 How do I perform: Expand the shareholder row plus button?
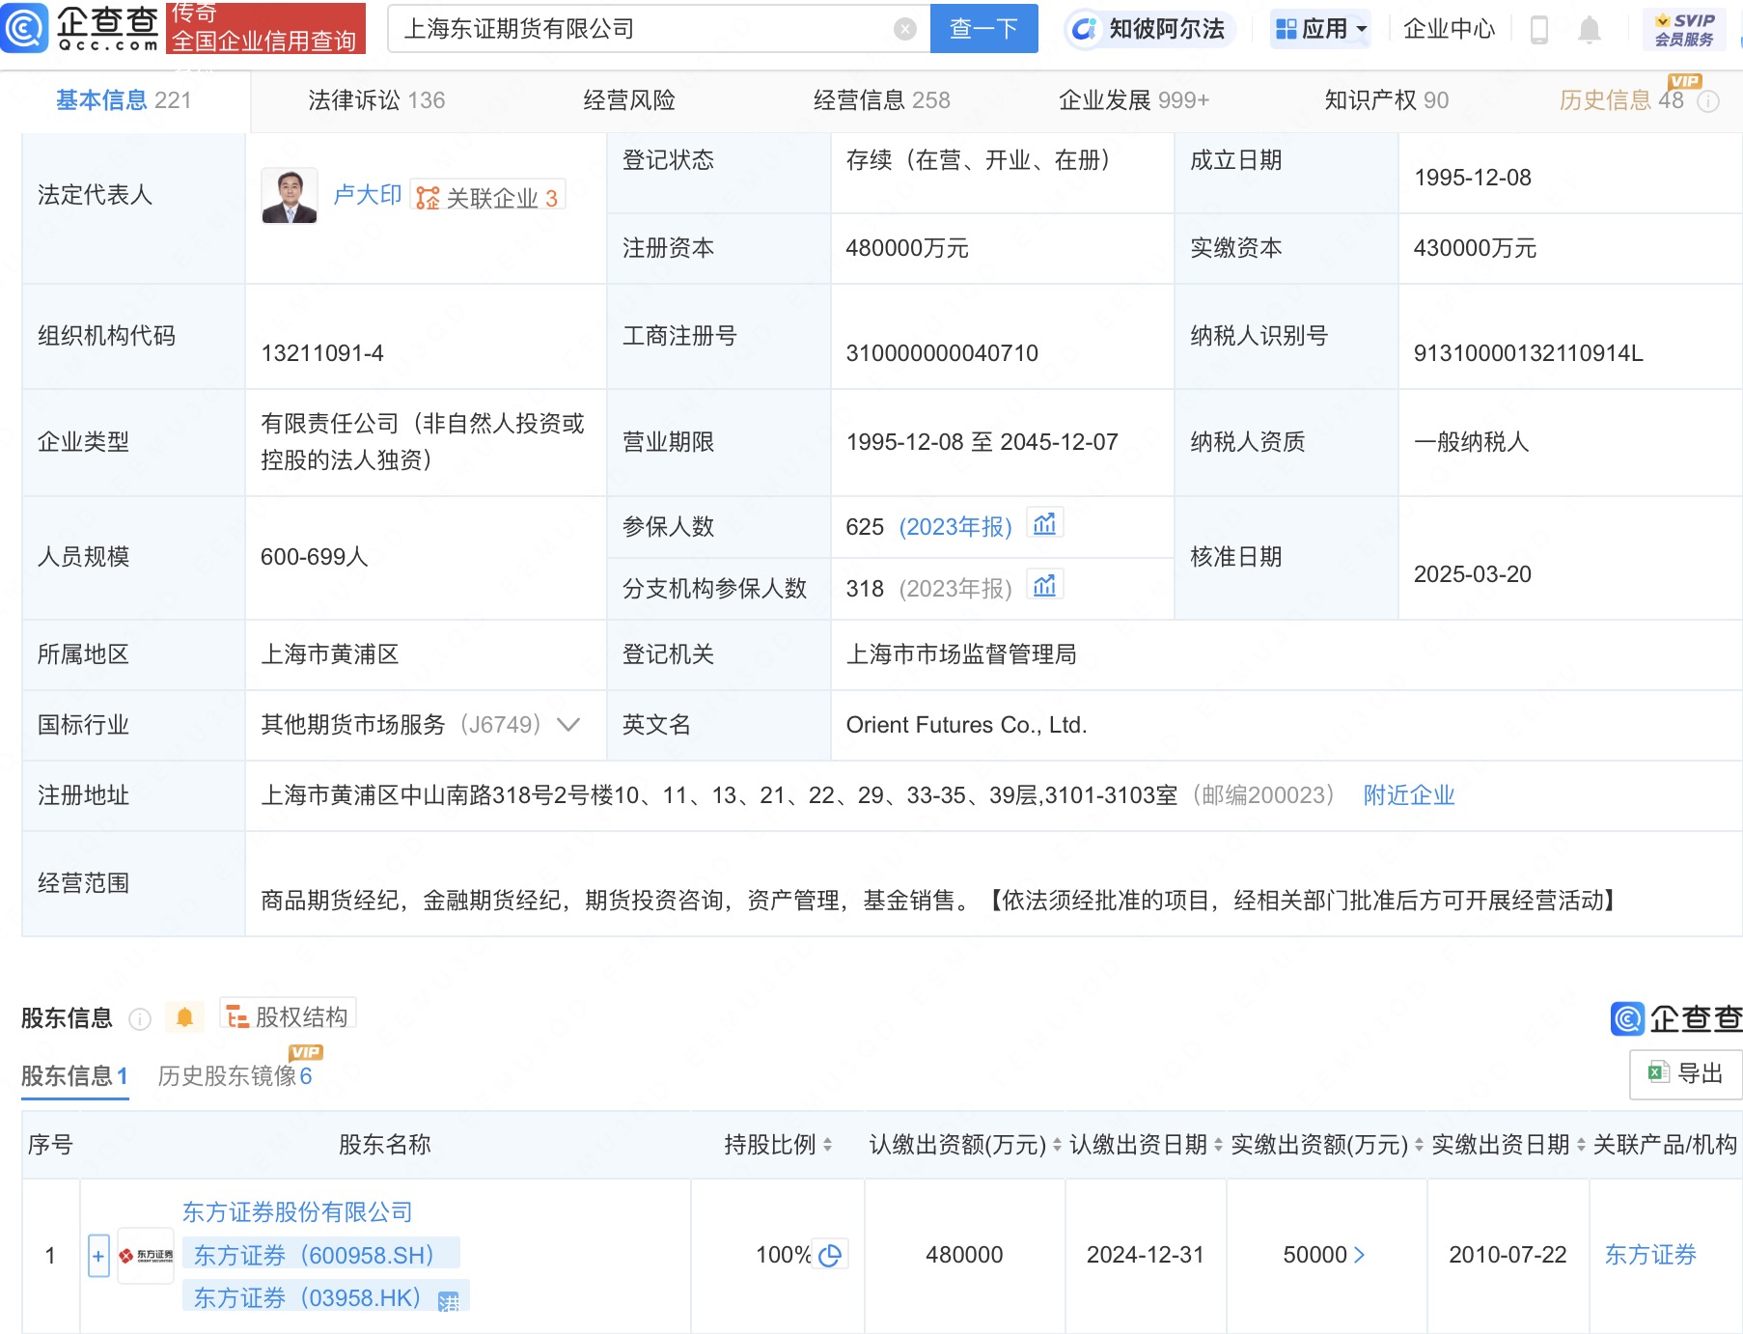[x=98, y=1256]
